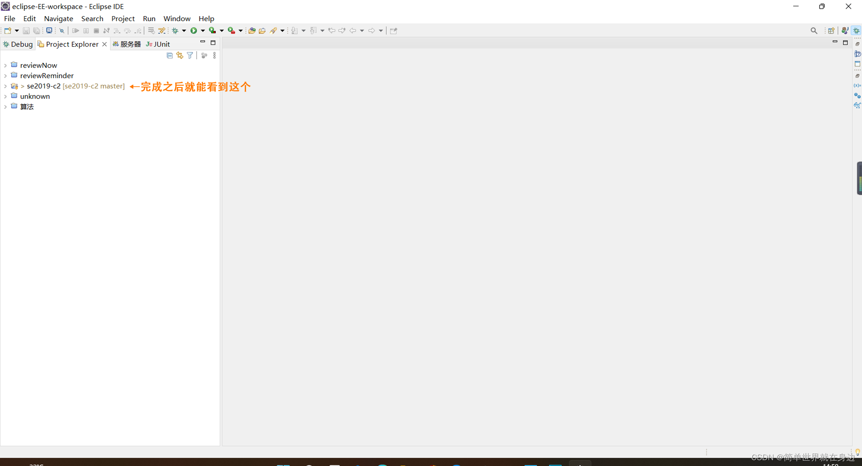Create a new project via the New wizard icon
The height and width of the screenshot is (466, 862).
click(x=8, y=30)
